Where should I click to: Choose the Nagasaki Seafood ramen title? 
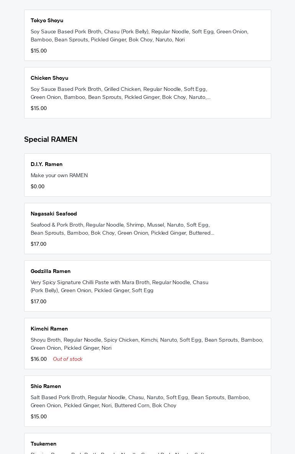[54, 214]
